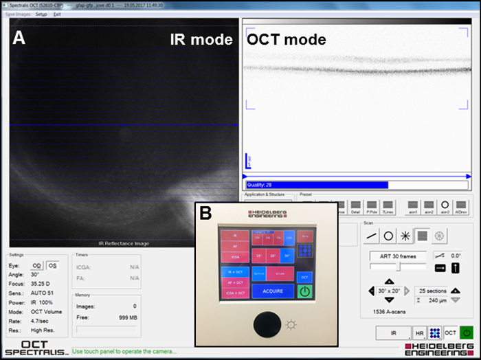Set vertical scan direction arrow icon
The image size is (481, 360).
coord(456,268)
